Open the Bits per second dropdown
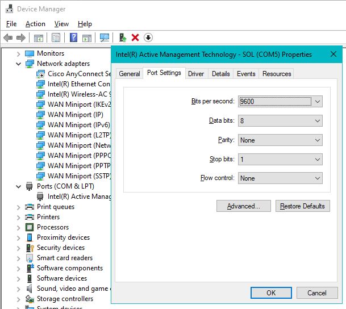 (x=280, y=102)
